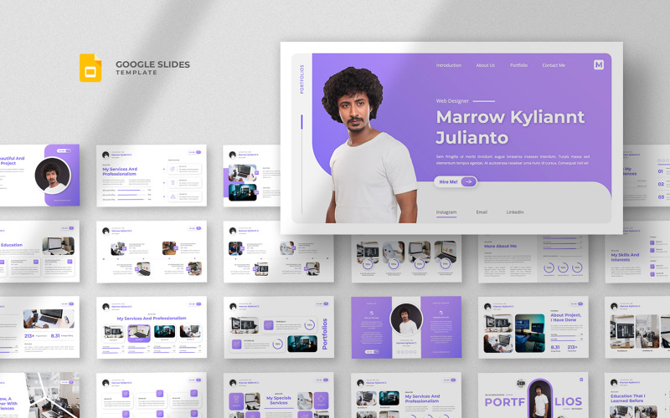
Task: Open the About Project, I Have Done slide
Action: (x=533, y=327)
